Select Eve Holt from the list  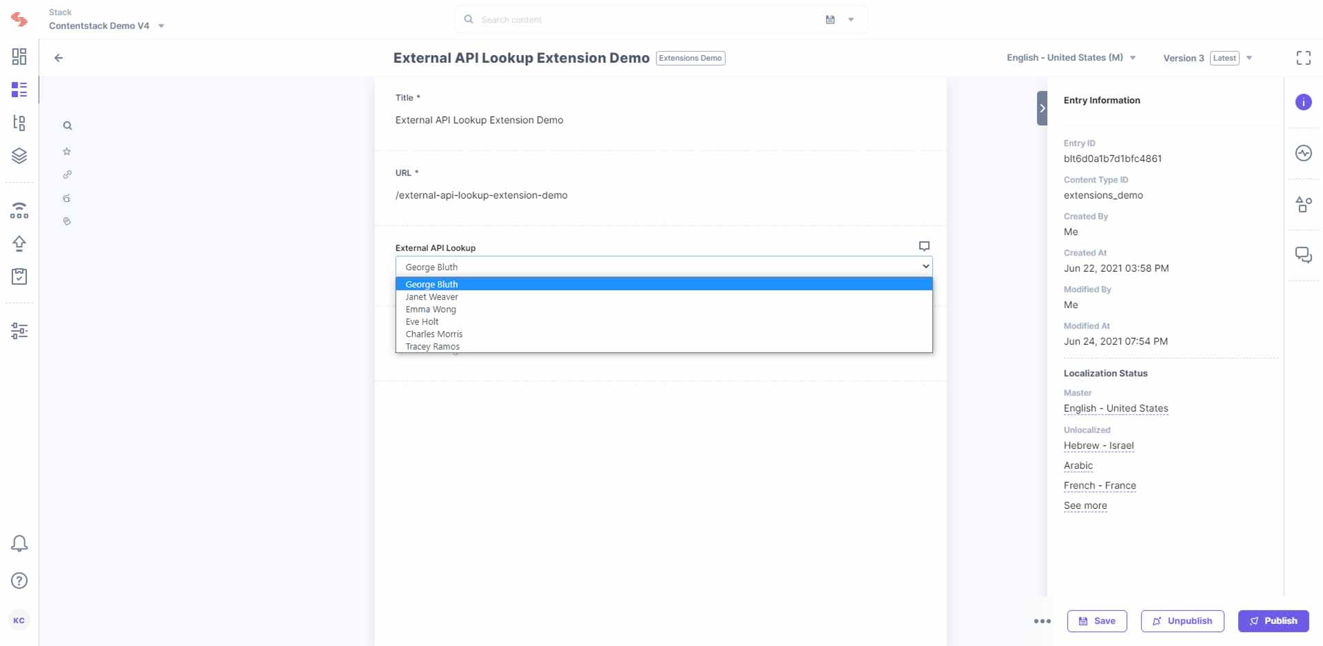click(664, 322)
